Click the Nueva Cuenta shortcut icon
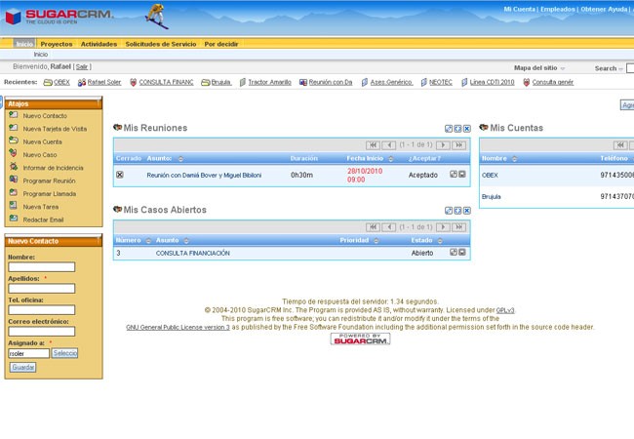Image resolution: width=634 pixels, height=439 pixels. point(14,141)
